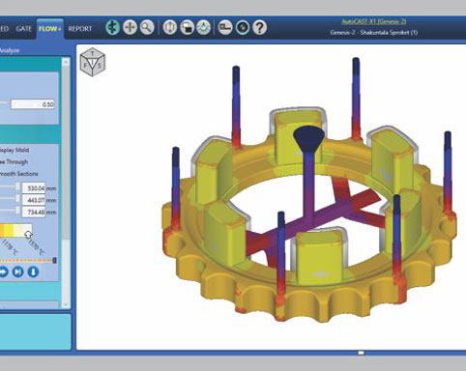This screenshot has width=466, height=371.
Task: Click the yellow temperature color scale bar
Action: point(15,231)
